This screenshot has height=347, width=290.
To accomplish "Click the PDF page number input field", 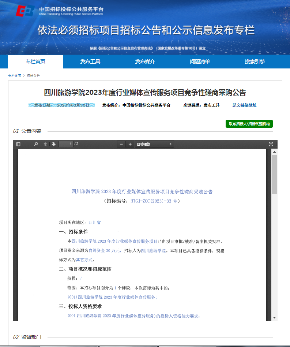I will tap(66, 144).
